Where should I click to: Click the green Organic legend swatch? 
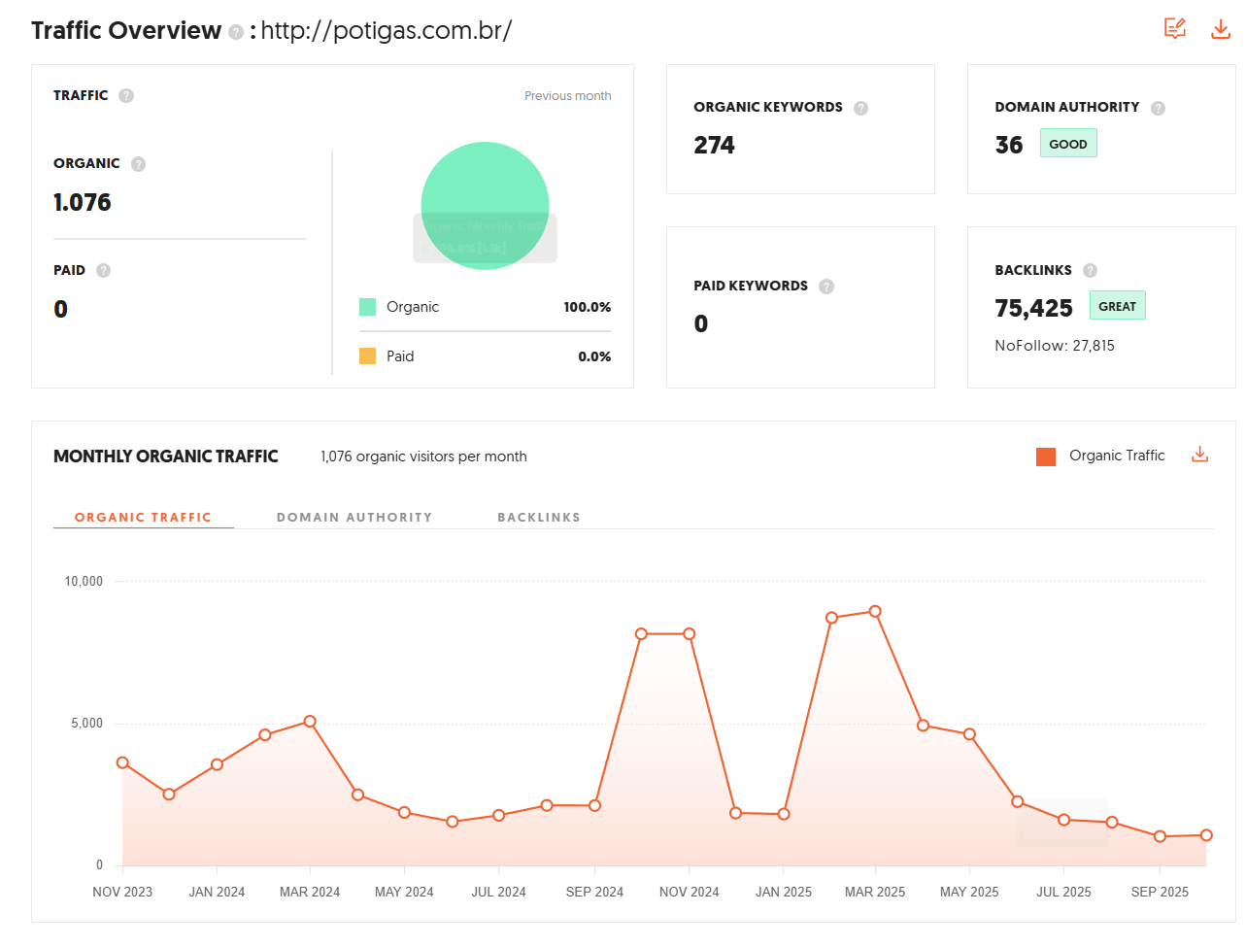click(x=367, y=307)
